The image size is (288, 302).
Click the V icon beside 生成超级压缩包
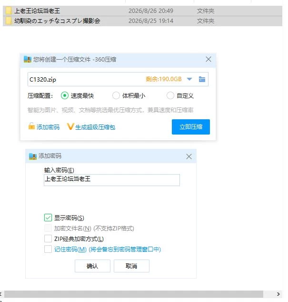point(70,126)
